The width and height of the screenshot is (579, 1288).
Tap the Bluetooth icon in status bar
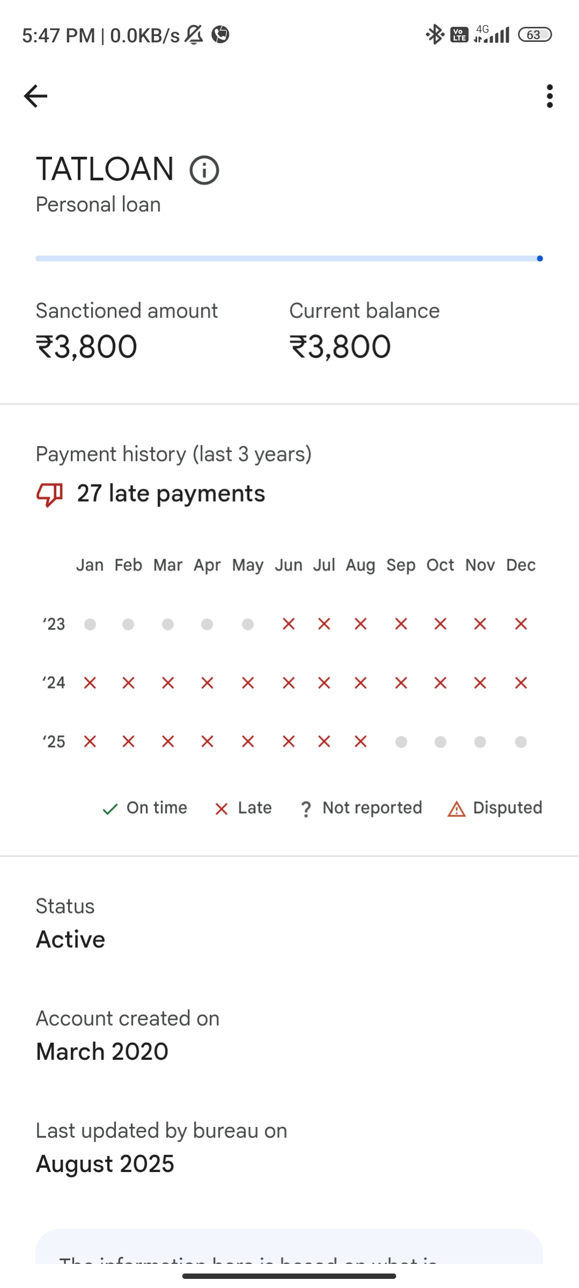click(x=434, y=35)
